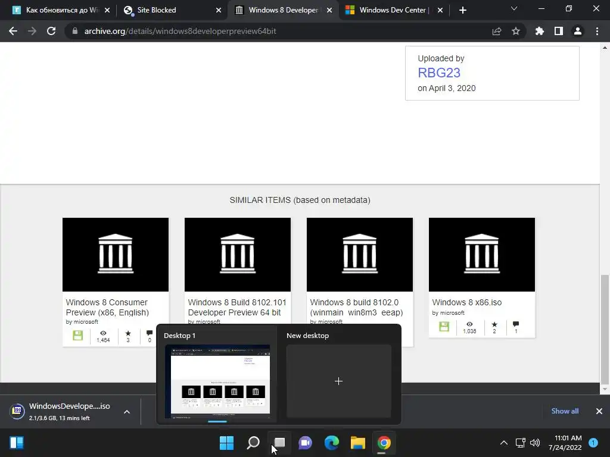Open Windows 8 build 8102.0 thumbnail
610x457 pixels.
tap(360, 255)
